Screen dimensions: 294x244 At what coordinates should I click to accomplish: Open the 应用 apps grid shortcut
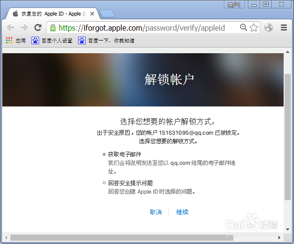(16, 41)
